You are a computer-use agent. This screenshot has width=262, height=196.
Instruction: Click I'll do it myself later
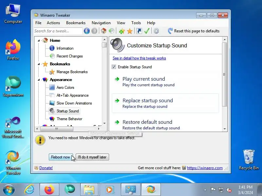click(x=92, y=157)
